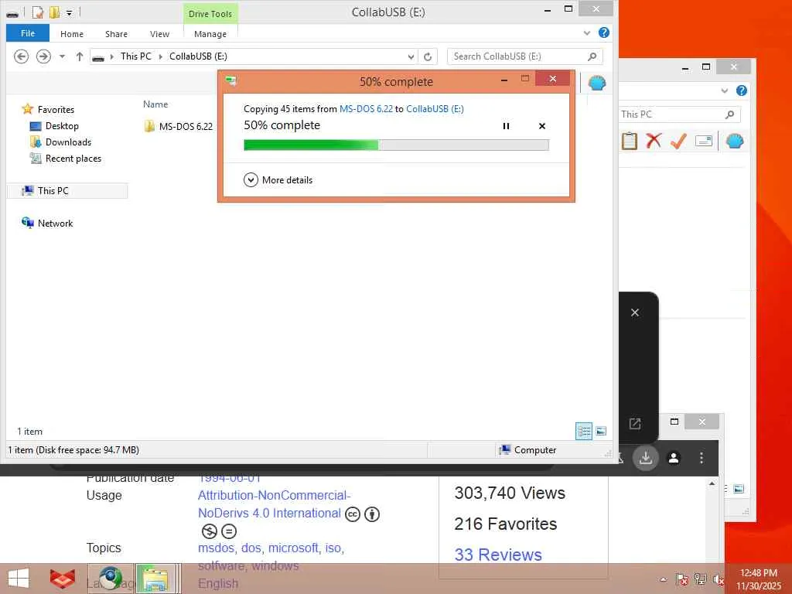This screenshot has width=792, height=594.
Task: Switch to the View ribbon tab
Action: pyautogui.click(x=159, y=34)
